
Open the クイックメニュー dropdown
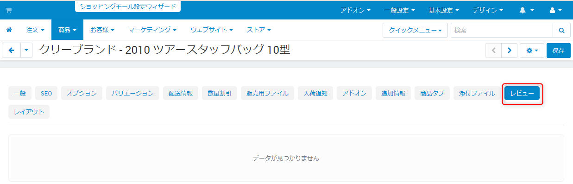click(415, 30)
